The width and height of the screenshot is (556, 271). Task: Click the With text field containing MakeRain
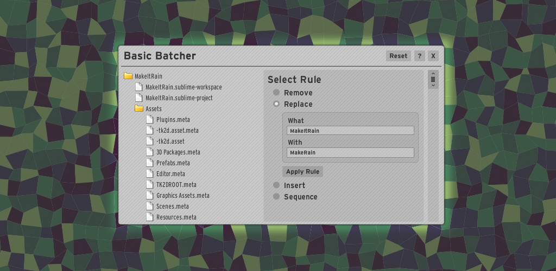(350, 152)
